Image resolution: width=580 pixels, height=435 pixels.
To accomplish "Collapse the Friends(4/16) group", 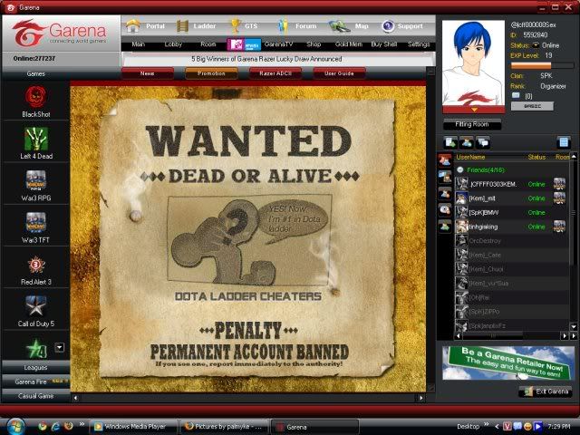I will [460, 169].
